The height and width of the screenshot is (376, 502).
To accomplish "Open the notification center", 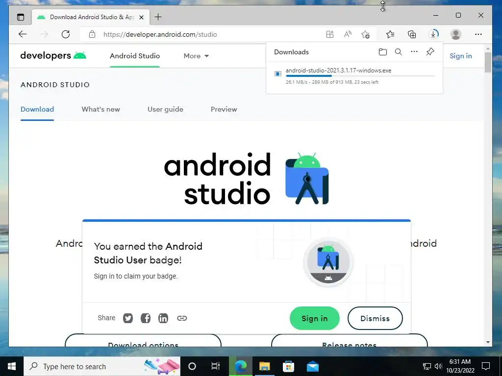I will tap(486, 366).
